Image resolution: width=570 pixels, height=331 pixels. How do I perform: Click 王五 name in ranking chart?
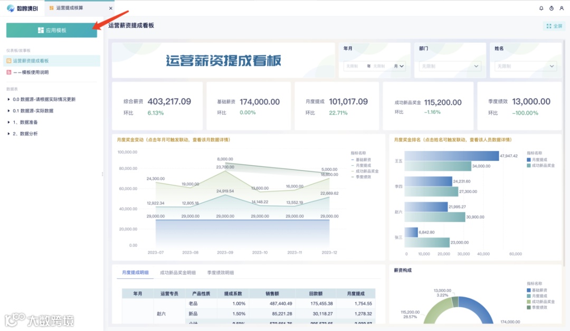398,161
